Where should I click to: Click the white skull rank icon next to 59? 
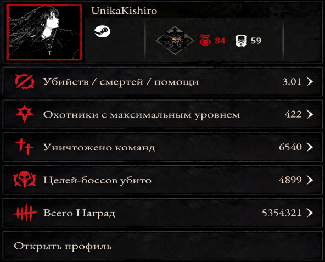[241, 41]
